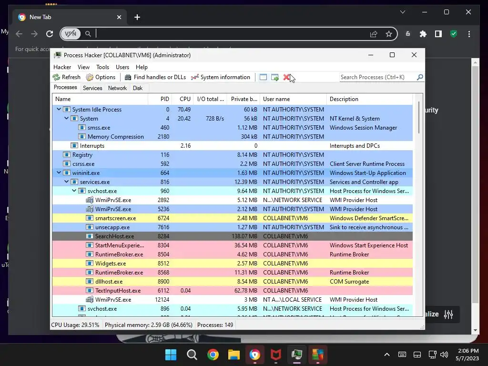Open Find handles or DLLs
The height and width of the screenshot is (366, 488).
click(x=155, y=77)
